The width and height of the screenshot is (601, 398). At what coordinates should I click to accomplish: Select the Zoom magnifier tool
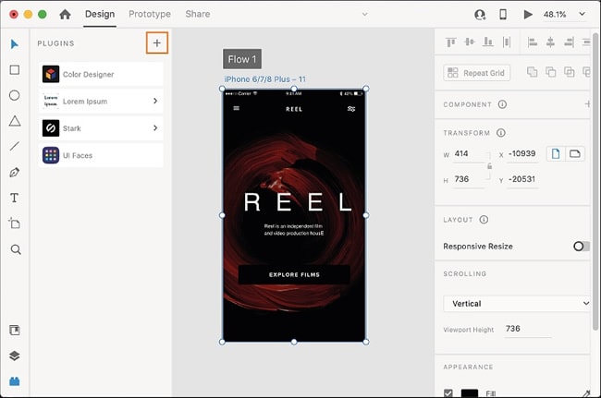click(16, 249)
